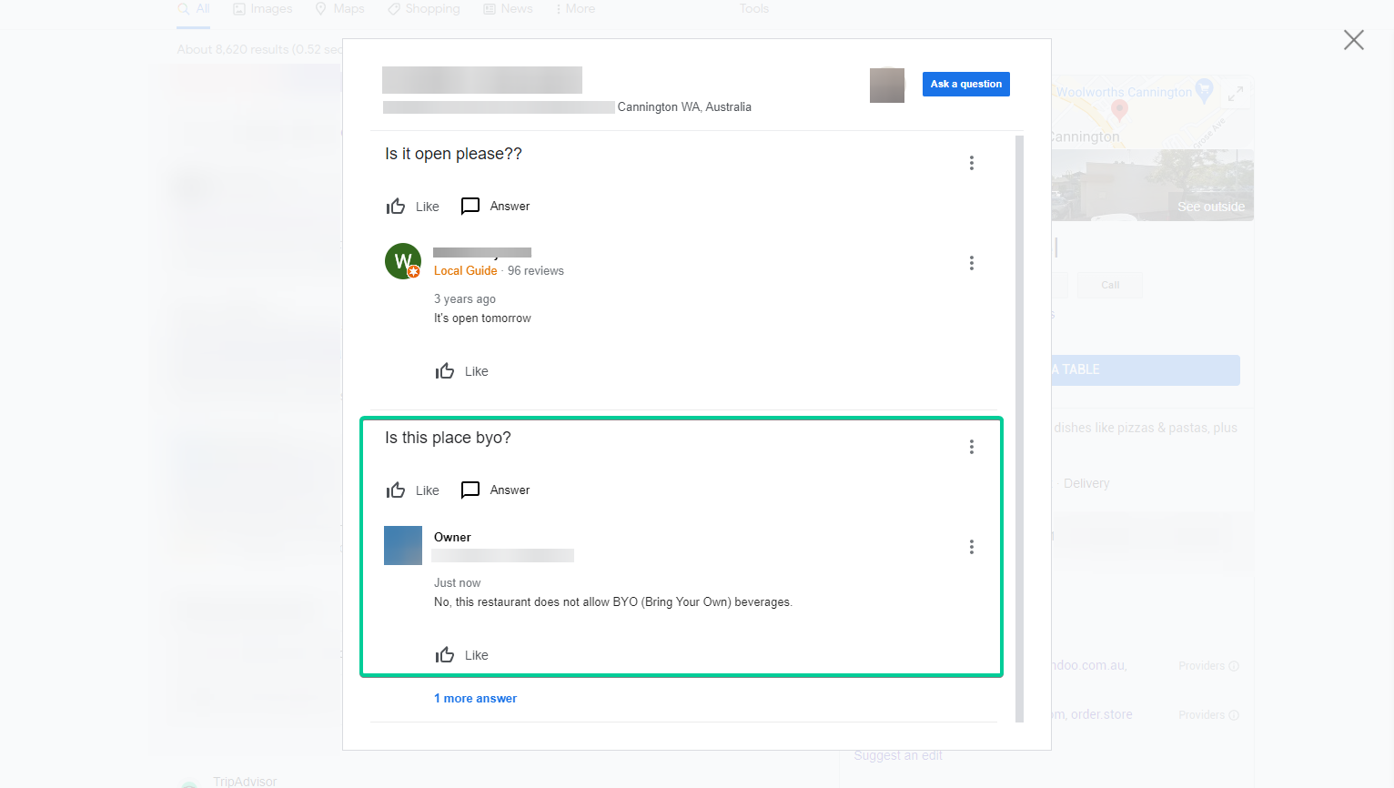
Task: Click the 'Local Guide' label
Action: coord(465,271)
